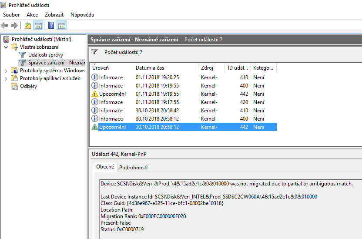The height and width of the screenshot is (239, 362).
Task: Select the Vlastní zobrazení tree label
Action: (39, 47)
